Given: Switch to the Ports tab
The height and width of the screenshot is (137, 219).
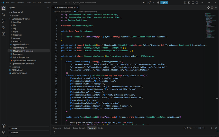Looking at the screenshot, I should coord(100,128).
